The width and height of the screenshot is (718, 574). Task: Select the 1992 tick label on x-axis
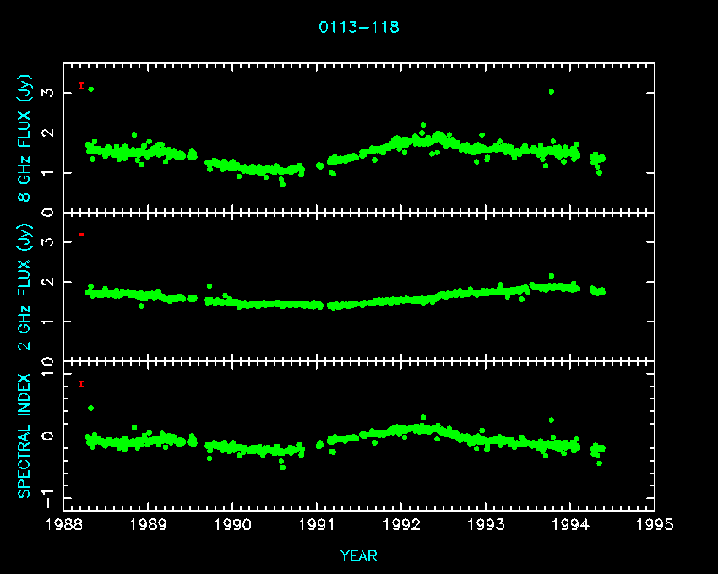(401, 525)
